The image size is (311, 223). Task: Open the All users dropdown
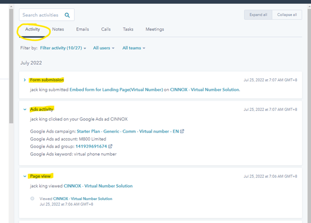104,48
